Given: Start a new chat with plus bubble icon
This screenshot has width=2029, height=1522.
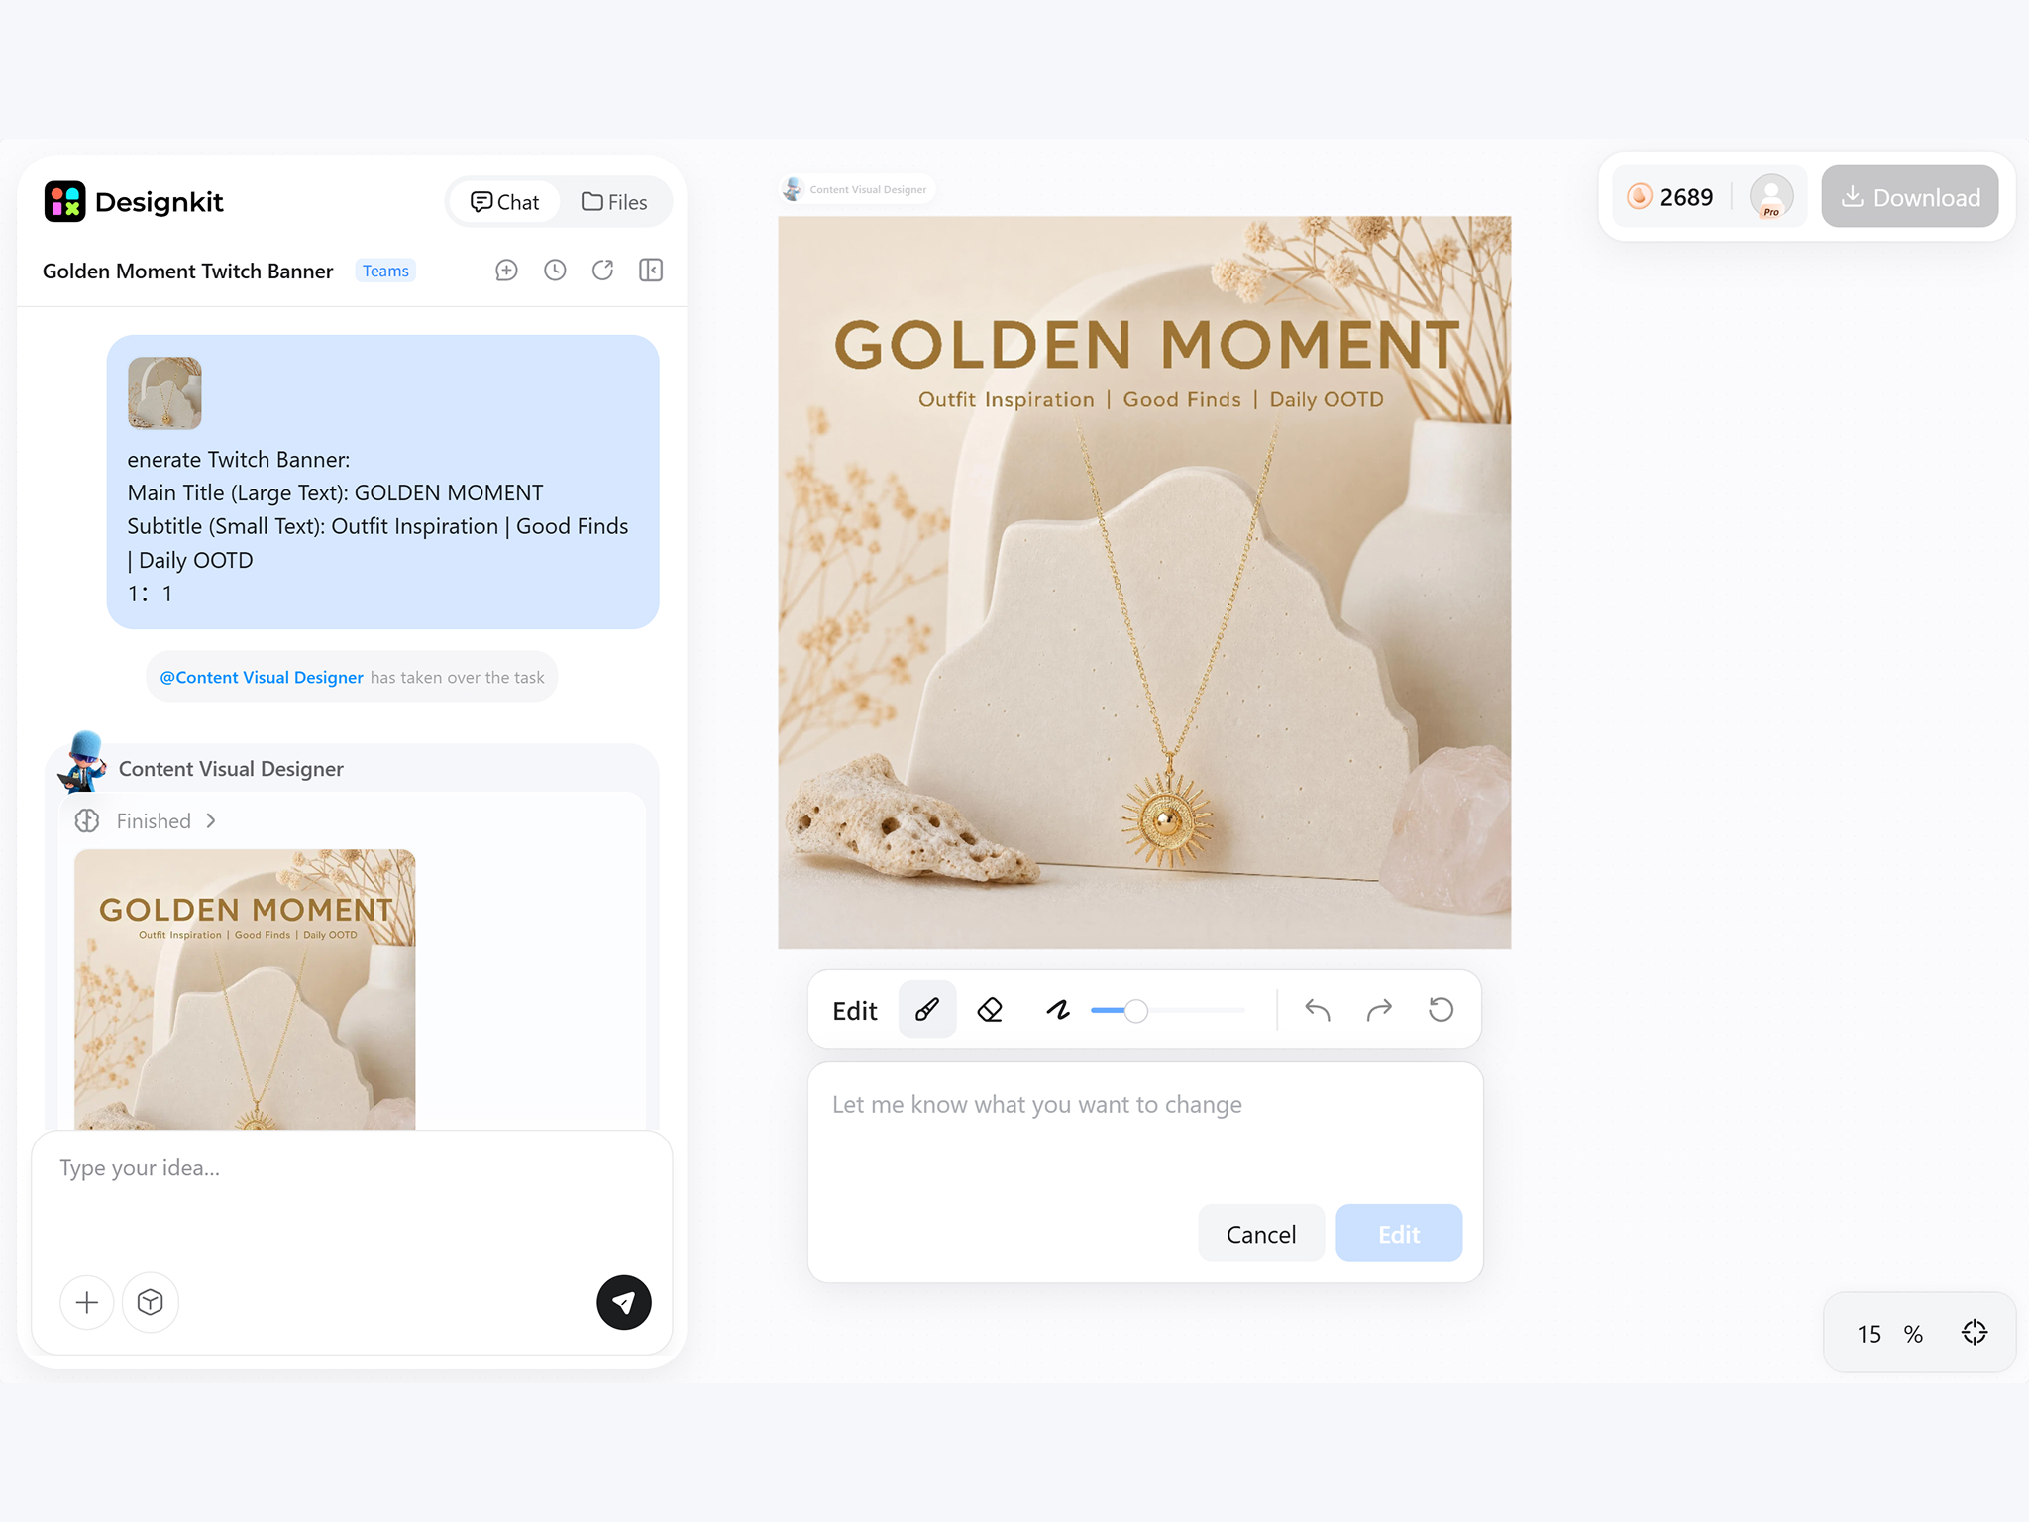Looking at the screenshot, I should [x=506, y=271].
